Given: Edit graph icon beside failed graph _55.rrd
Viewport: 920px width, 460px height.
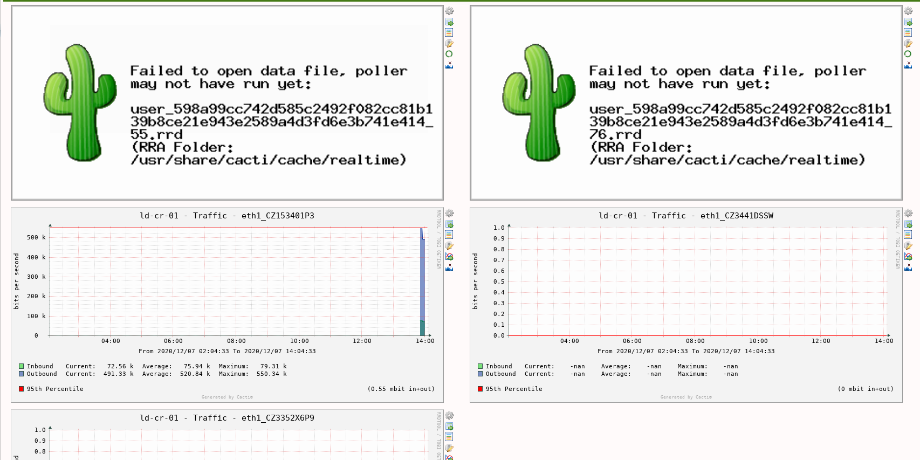Looking at the screenshot, I should point(449,43).
